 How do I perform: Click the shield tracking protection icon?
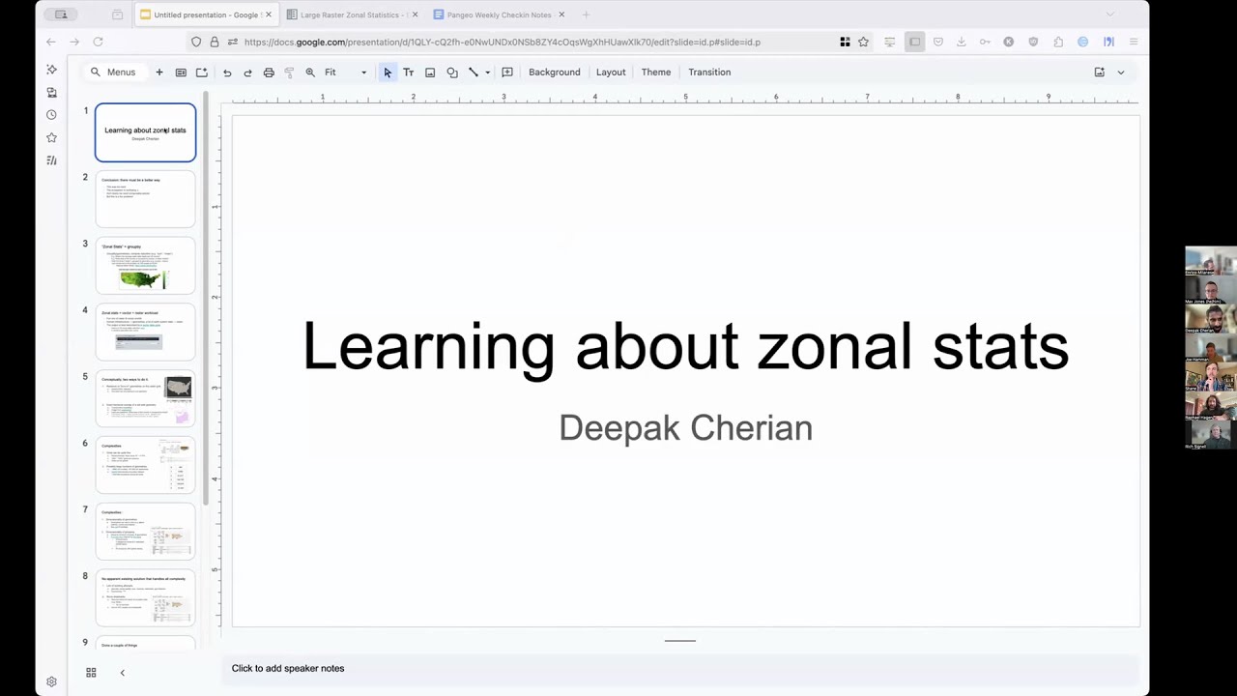(196, 42)
